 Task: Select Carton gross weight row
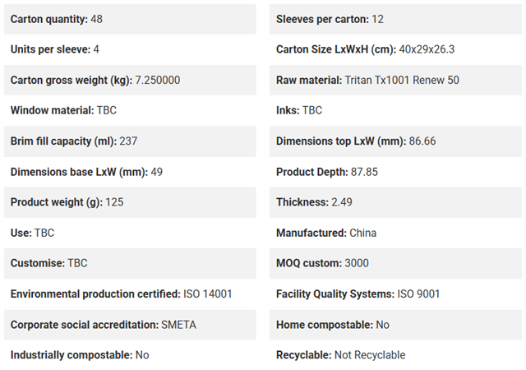pos(130,80)
